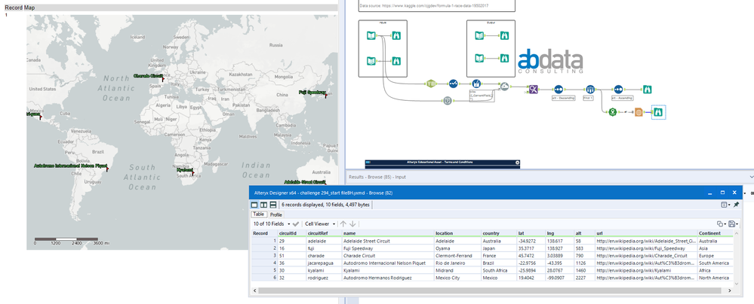Select the Rio de Janeiro location cell
The height and width of the screenshot is (304, 754).
[457, 263]
